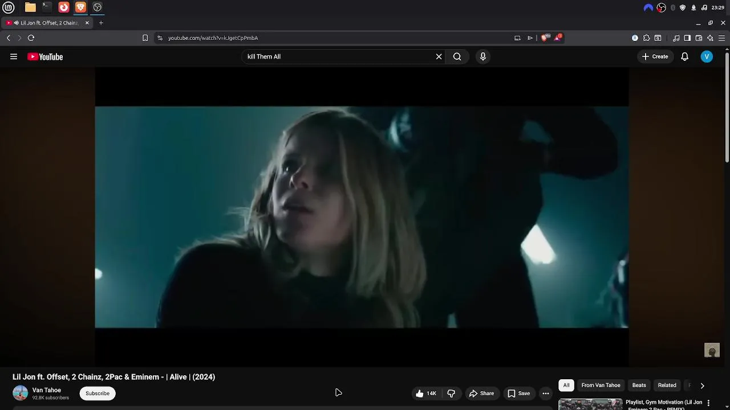Open the account avatar menu

pyautogui.click(x=707, y=56)
